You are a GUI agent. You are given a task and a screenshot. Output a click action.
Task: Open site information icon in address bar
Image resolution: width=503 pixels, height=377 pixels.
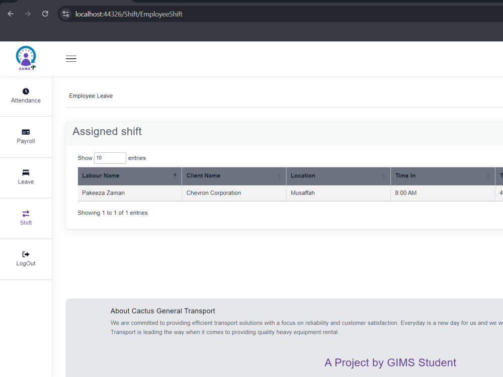click(66, 14)
